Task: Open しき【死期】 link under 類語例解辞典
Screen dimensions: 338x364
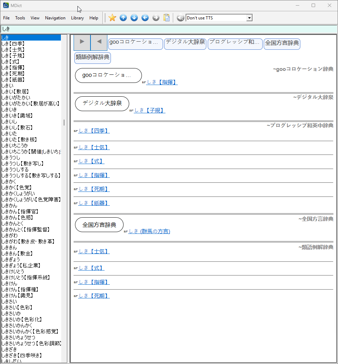Action: (x=94, y=296)
